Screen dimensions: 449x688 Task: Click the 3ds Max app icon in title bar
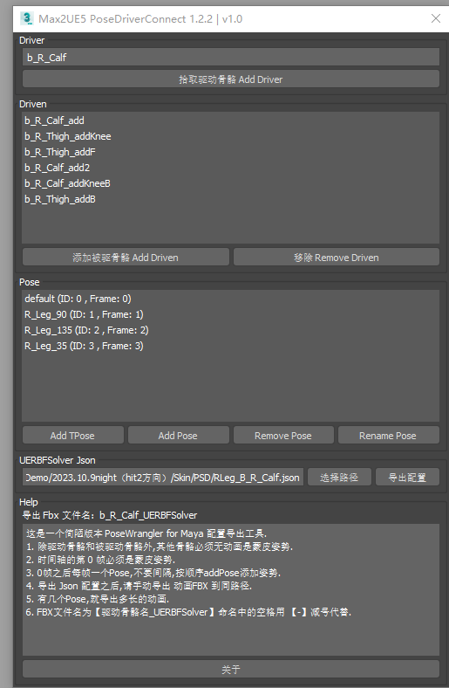coord(27,18)
